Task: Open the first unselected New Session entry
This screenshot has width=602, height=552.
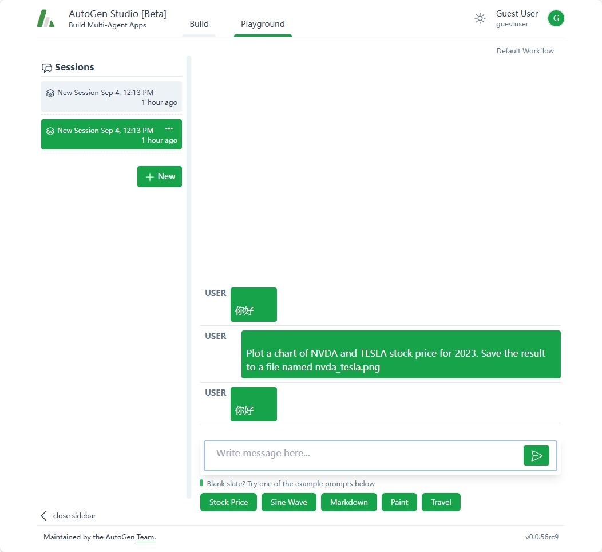Action: [112, 97]
